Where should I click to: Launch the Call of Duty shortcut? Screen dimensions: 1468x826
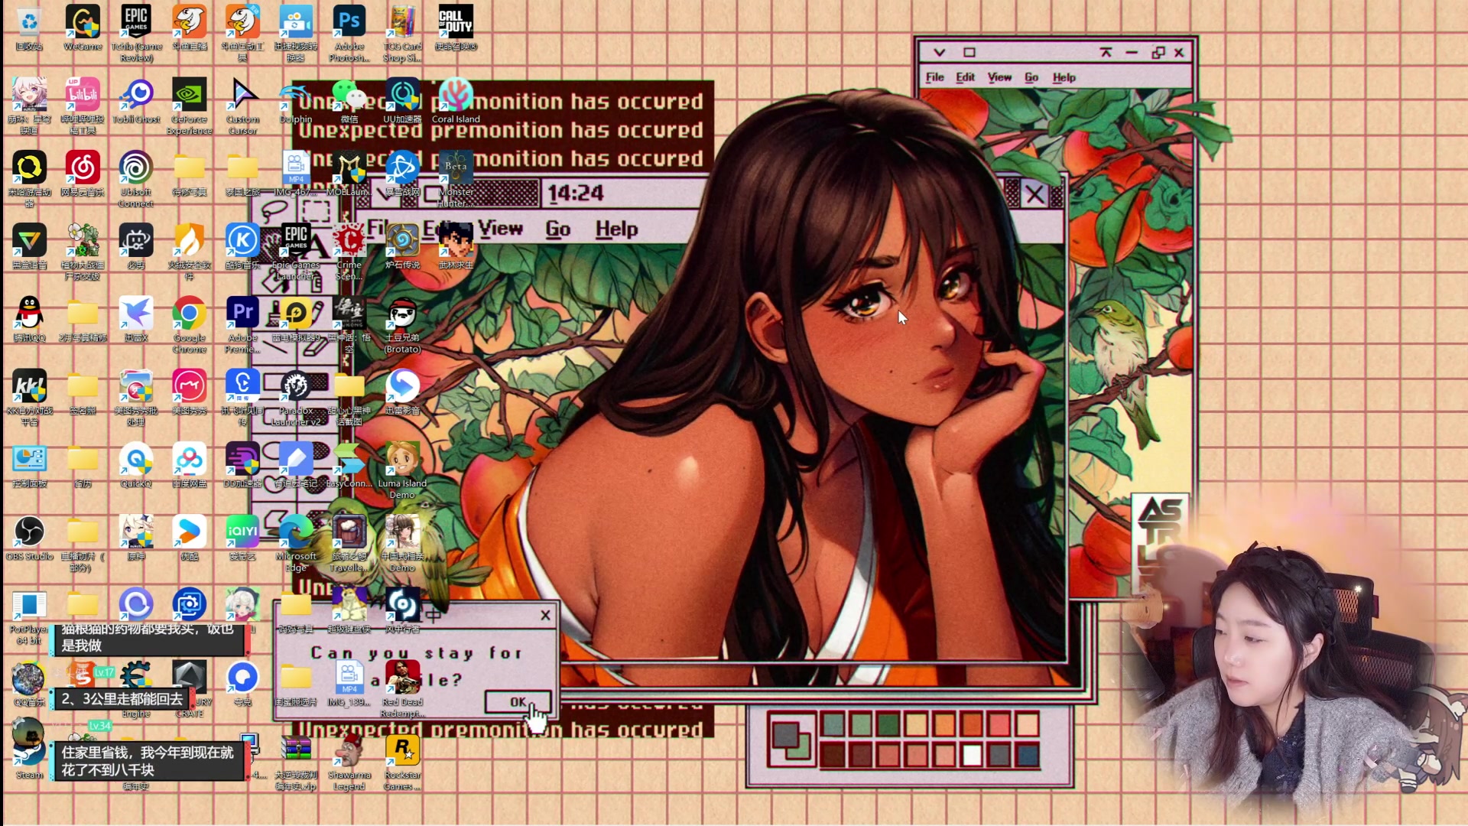(456, 28)
